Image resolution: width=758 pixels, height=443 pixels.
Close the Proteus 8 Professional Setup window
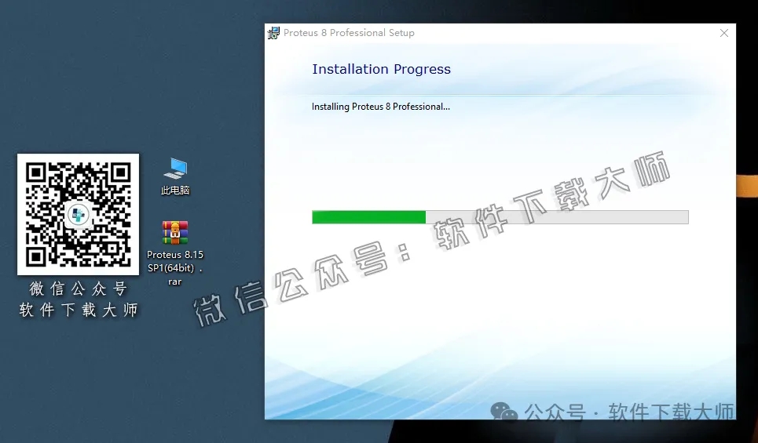click(723, 33)
